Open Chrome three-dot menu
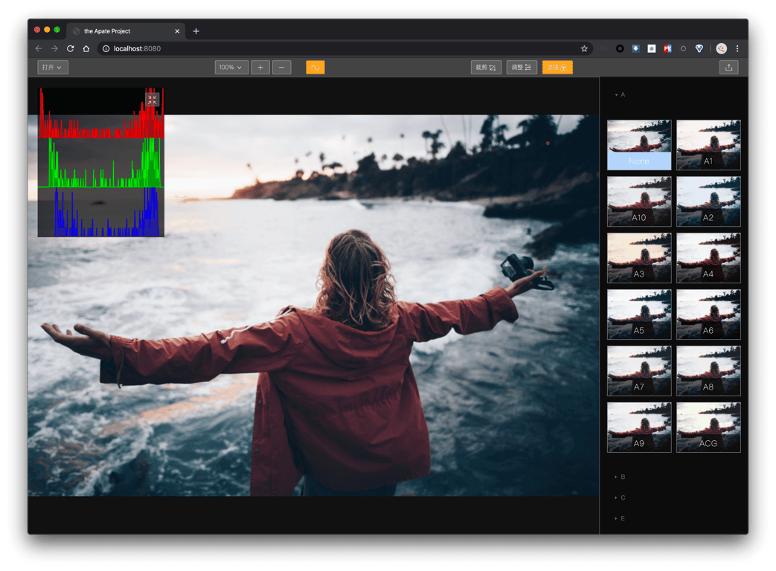776x571 pixels. click(737, 48)
